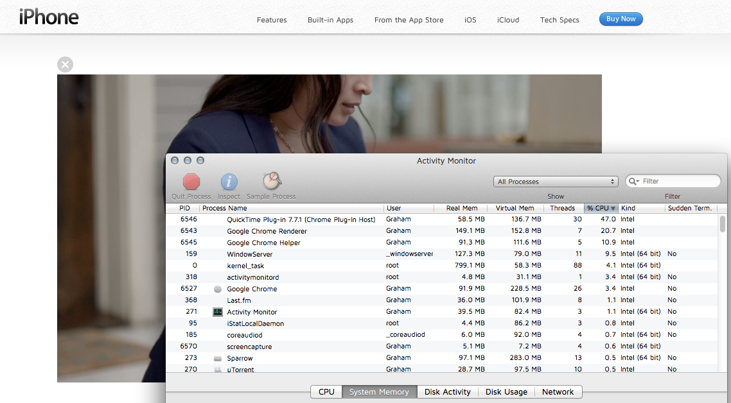Switch to the System Memory tab
Image resolution: width=731 pixels, height=403 pixels.
pos(380,392)
